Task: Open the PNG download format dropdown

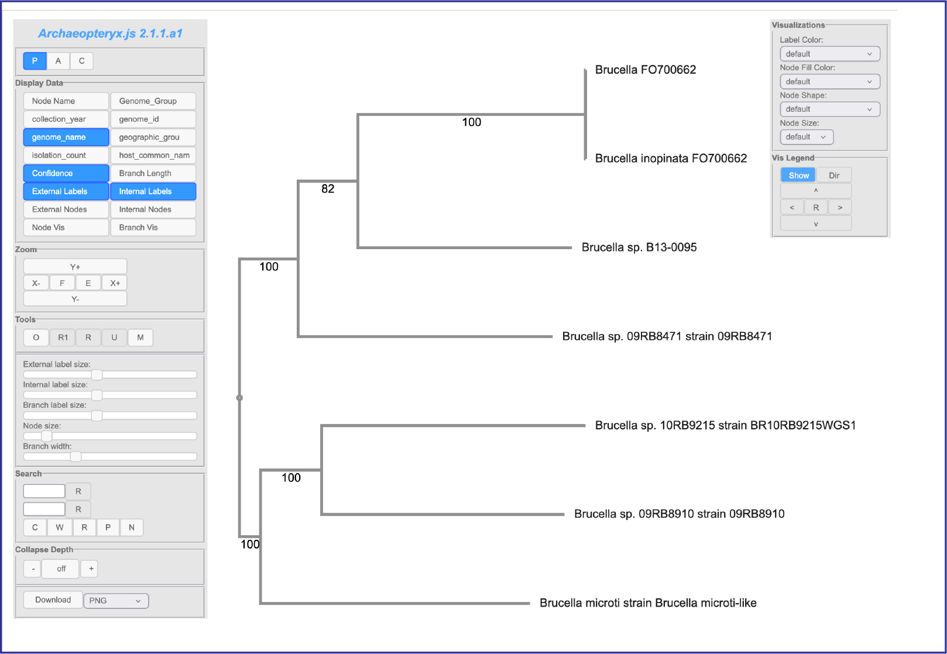Action: (x=116, y=601)
